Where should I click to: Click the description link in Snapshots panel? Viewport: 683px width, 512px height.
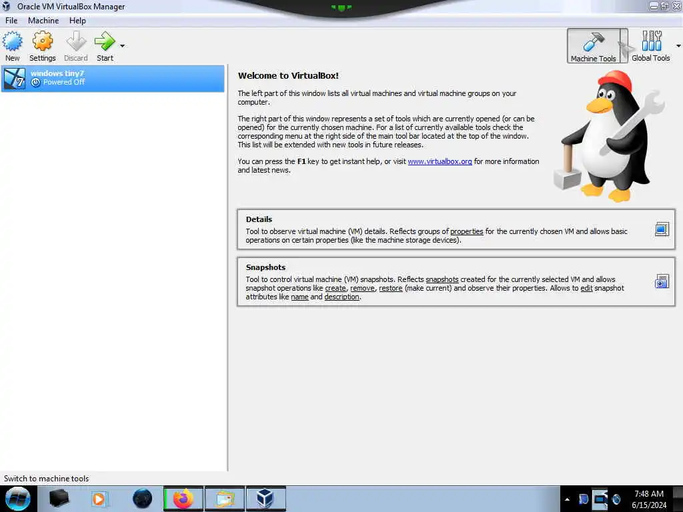[x=342, y=297]
